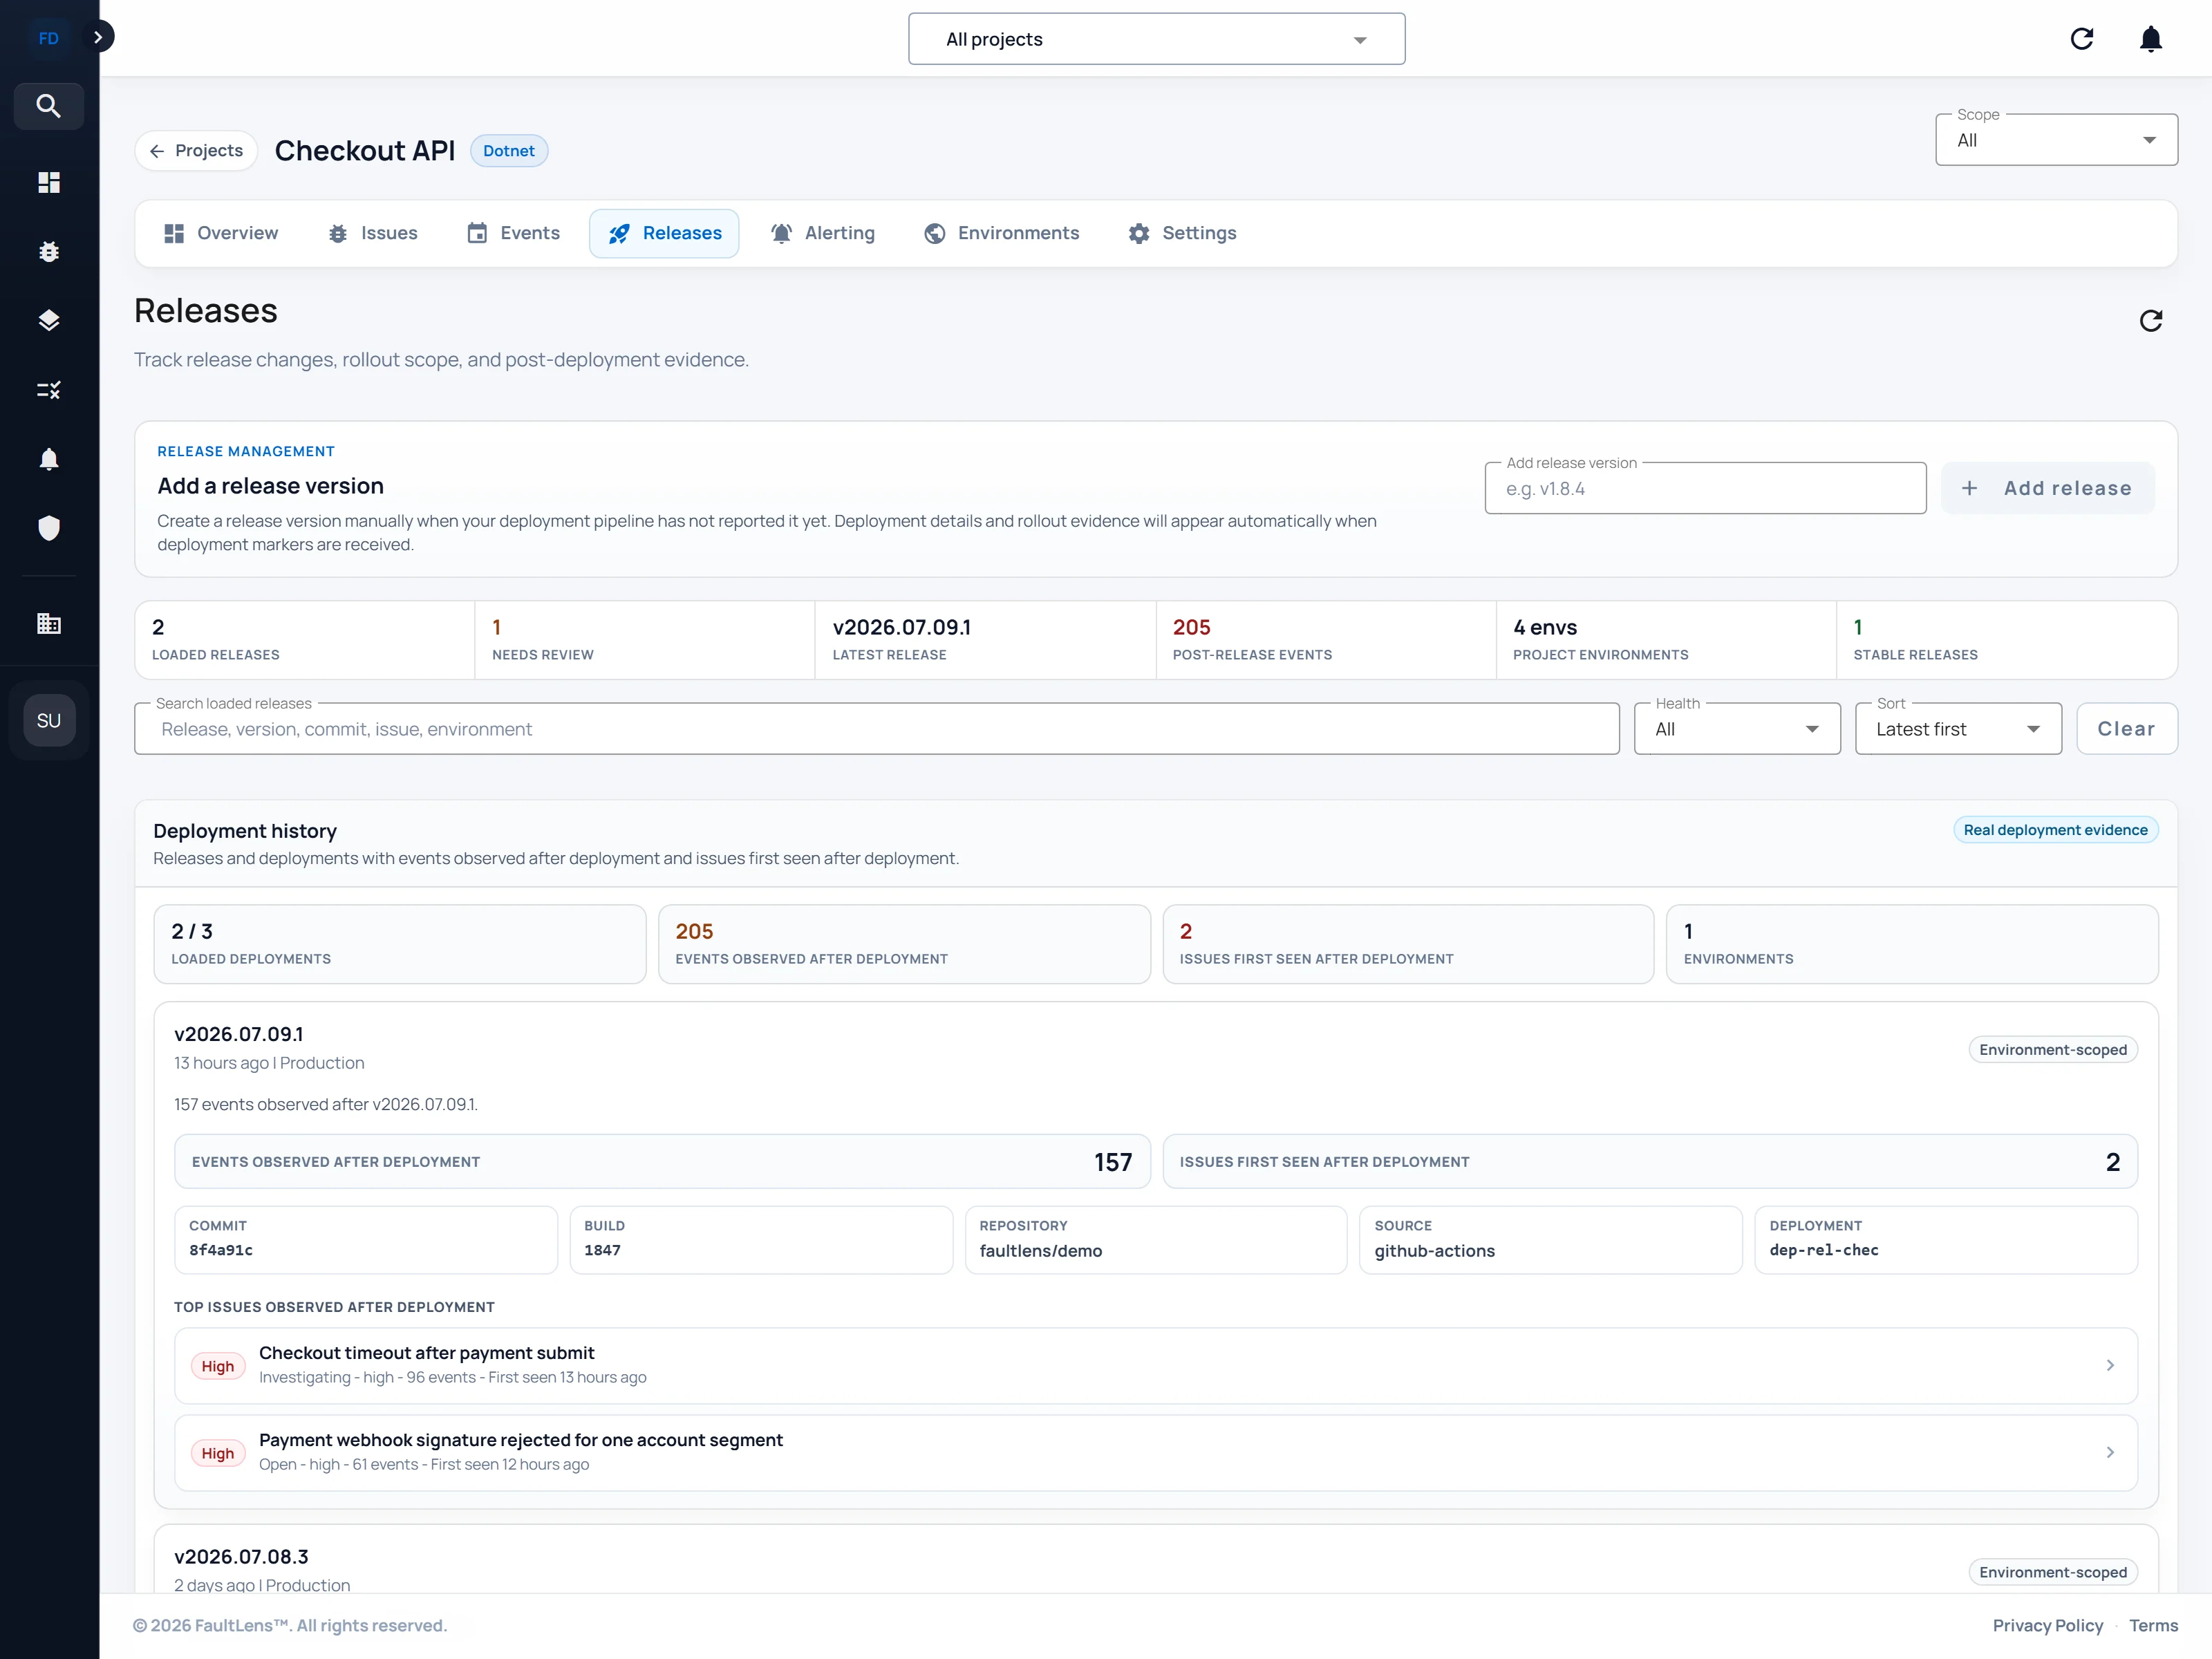This screenshot has height=1659, width=2212.
Task: Click the 2 / 3 Loaded Deployments card
Action: [x=400, y=944]
